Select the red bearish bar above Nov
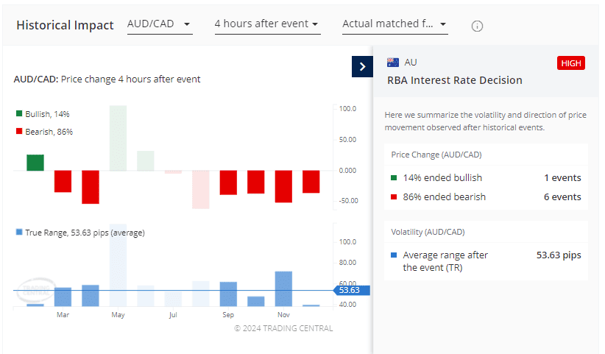Image resolution: width=605 pixels, height=354 pixels. click(283, 186)
